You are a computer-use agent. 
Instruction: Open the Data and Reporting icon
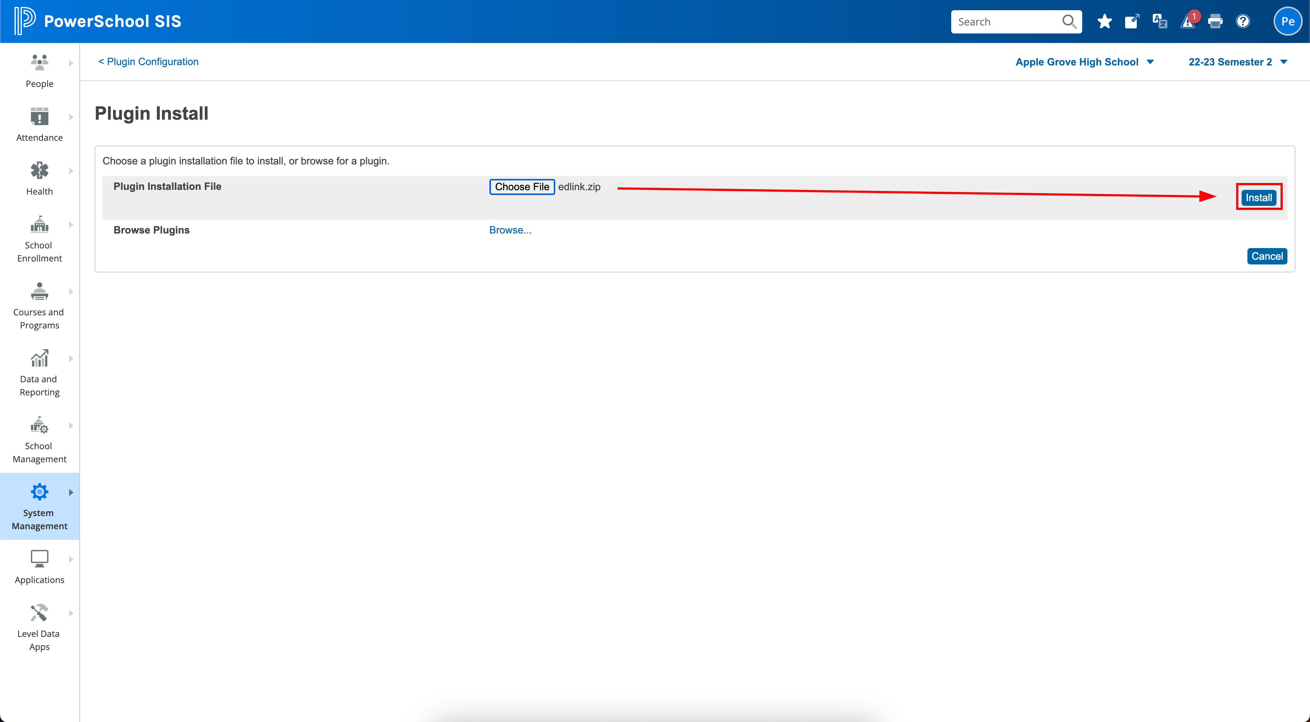pyautogui.click(x=39, y=358)
